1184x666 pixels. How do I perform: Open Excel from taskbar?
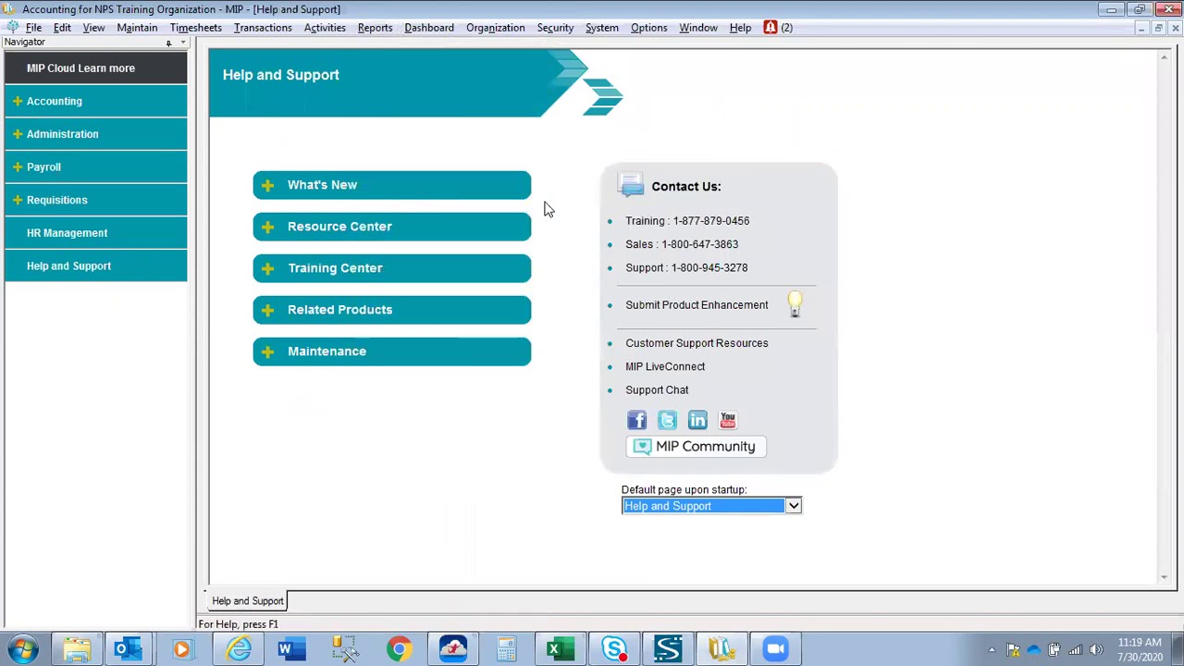(559, 649)
